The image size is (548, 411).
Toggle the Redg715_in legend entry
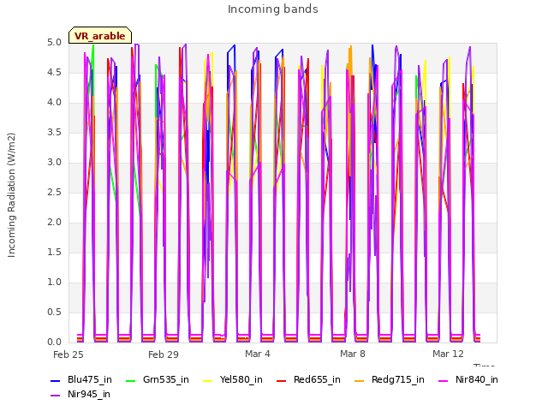click(x=390, y=380)
